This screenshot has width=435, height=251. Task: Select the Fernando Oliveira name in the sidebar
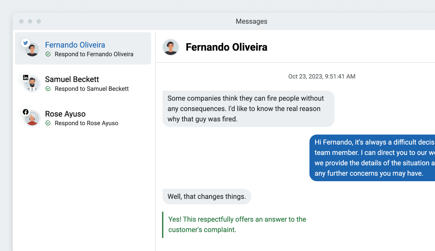(75, 45)
